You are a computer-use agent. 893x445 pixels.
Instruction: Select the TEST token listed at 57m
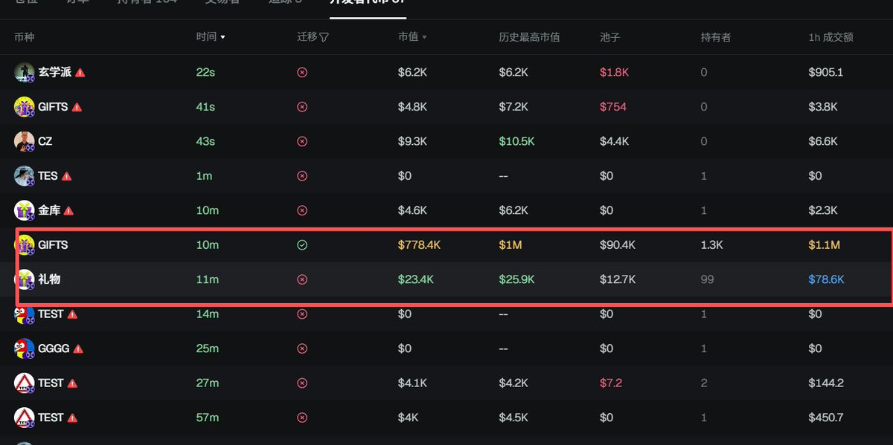click(x=51, y=418)
